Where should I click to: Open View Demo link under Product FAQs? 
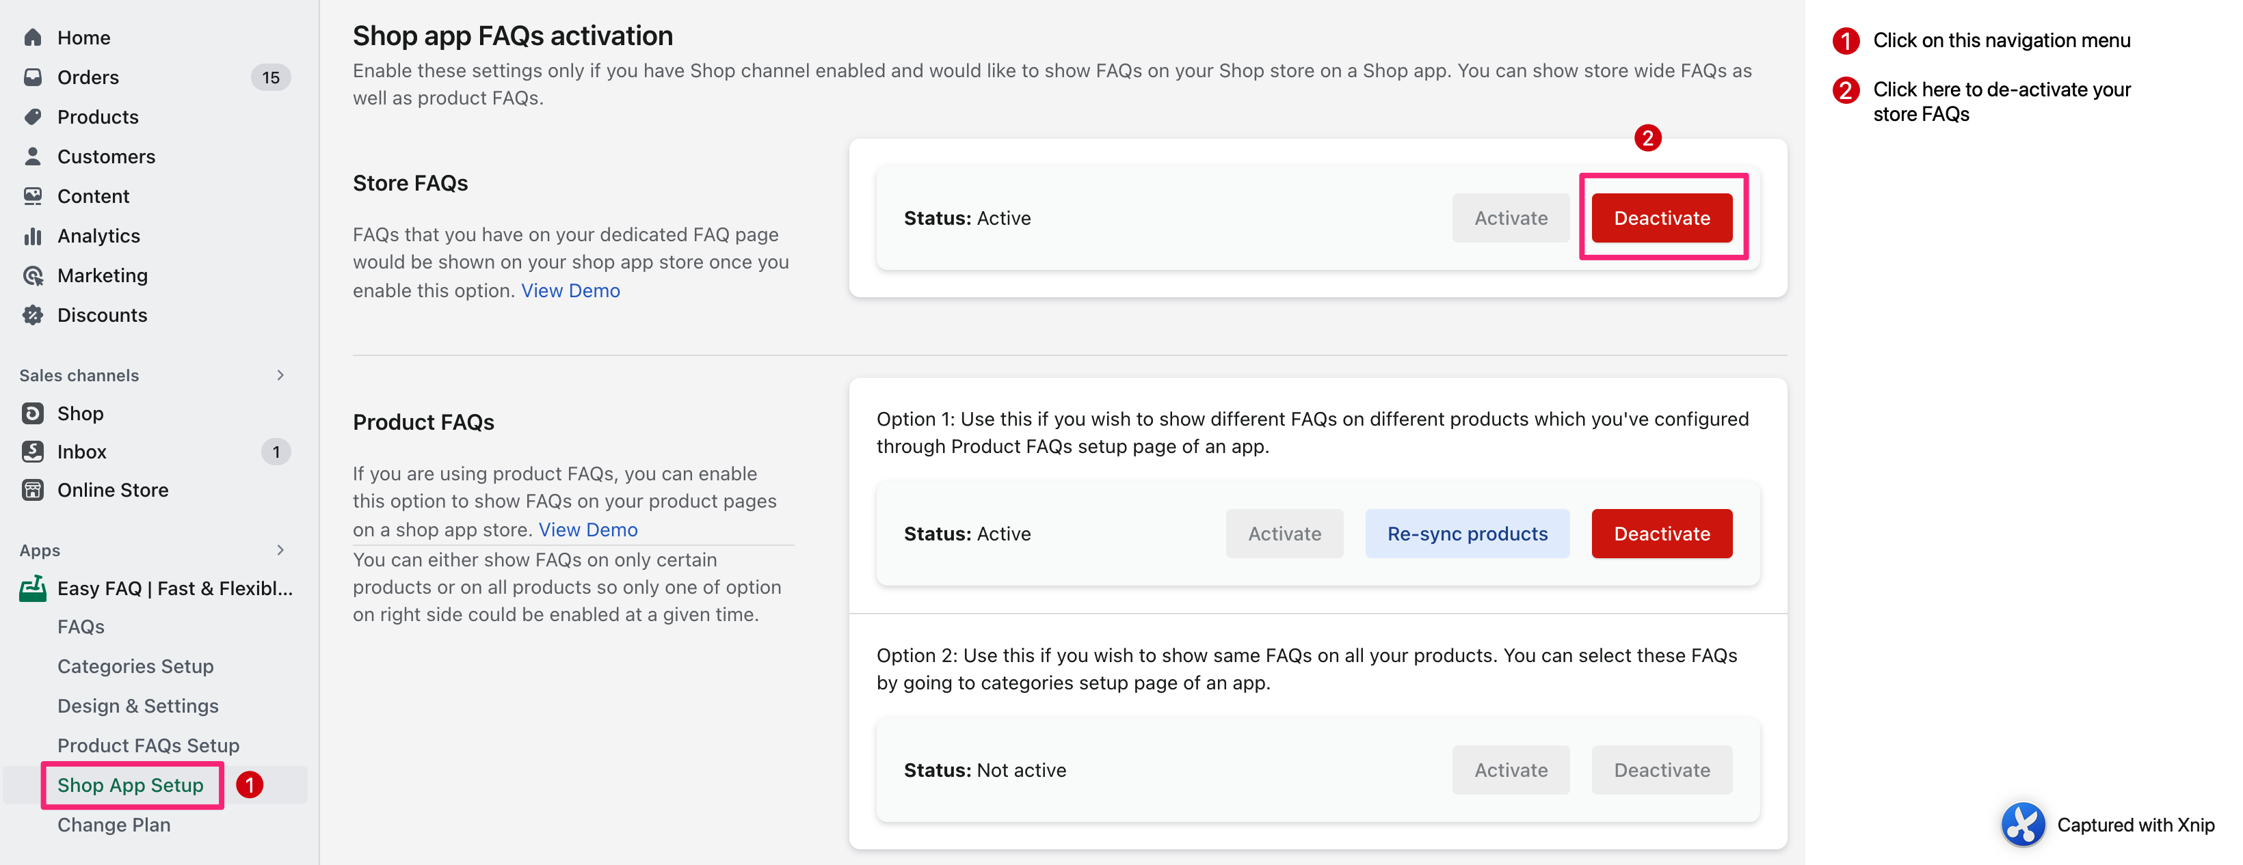click(x=587, y=529)
